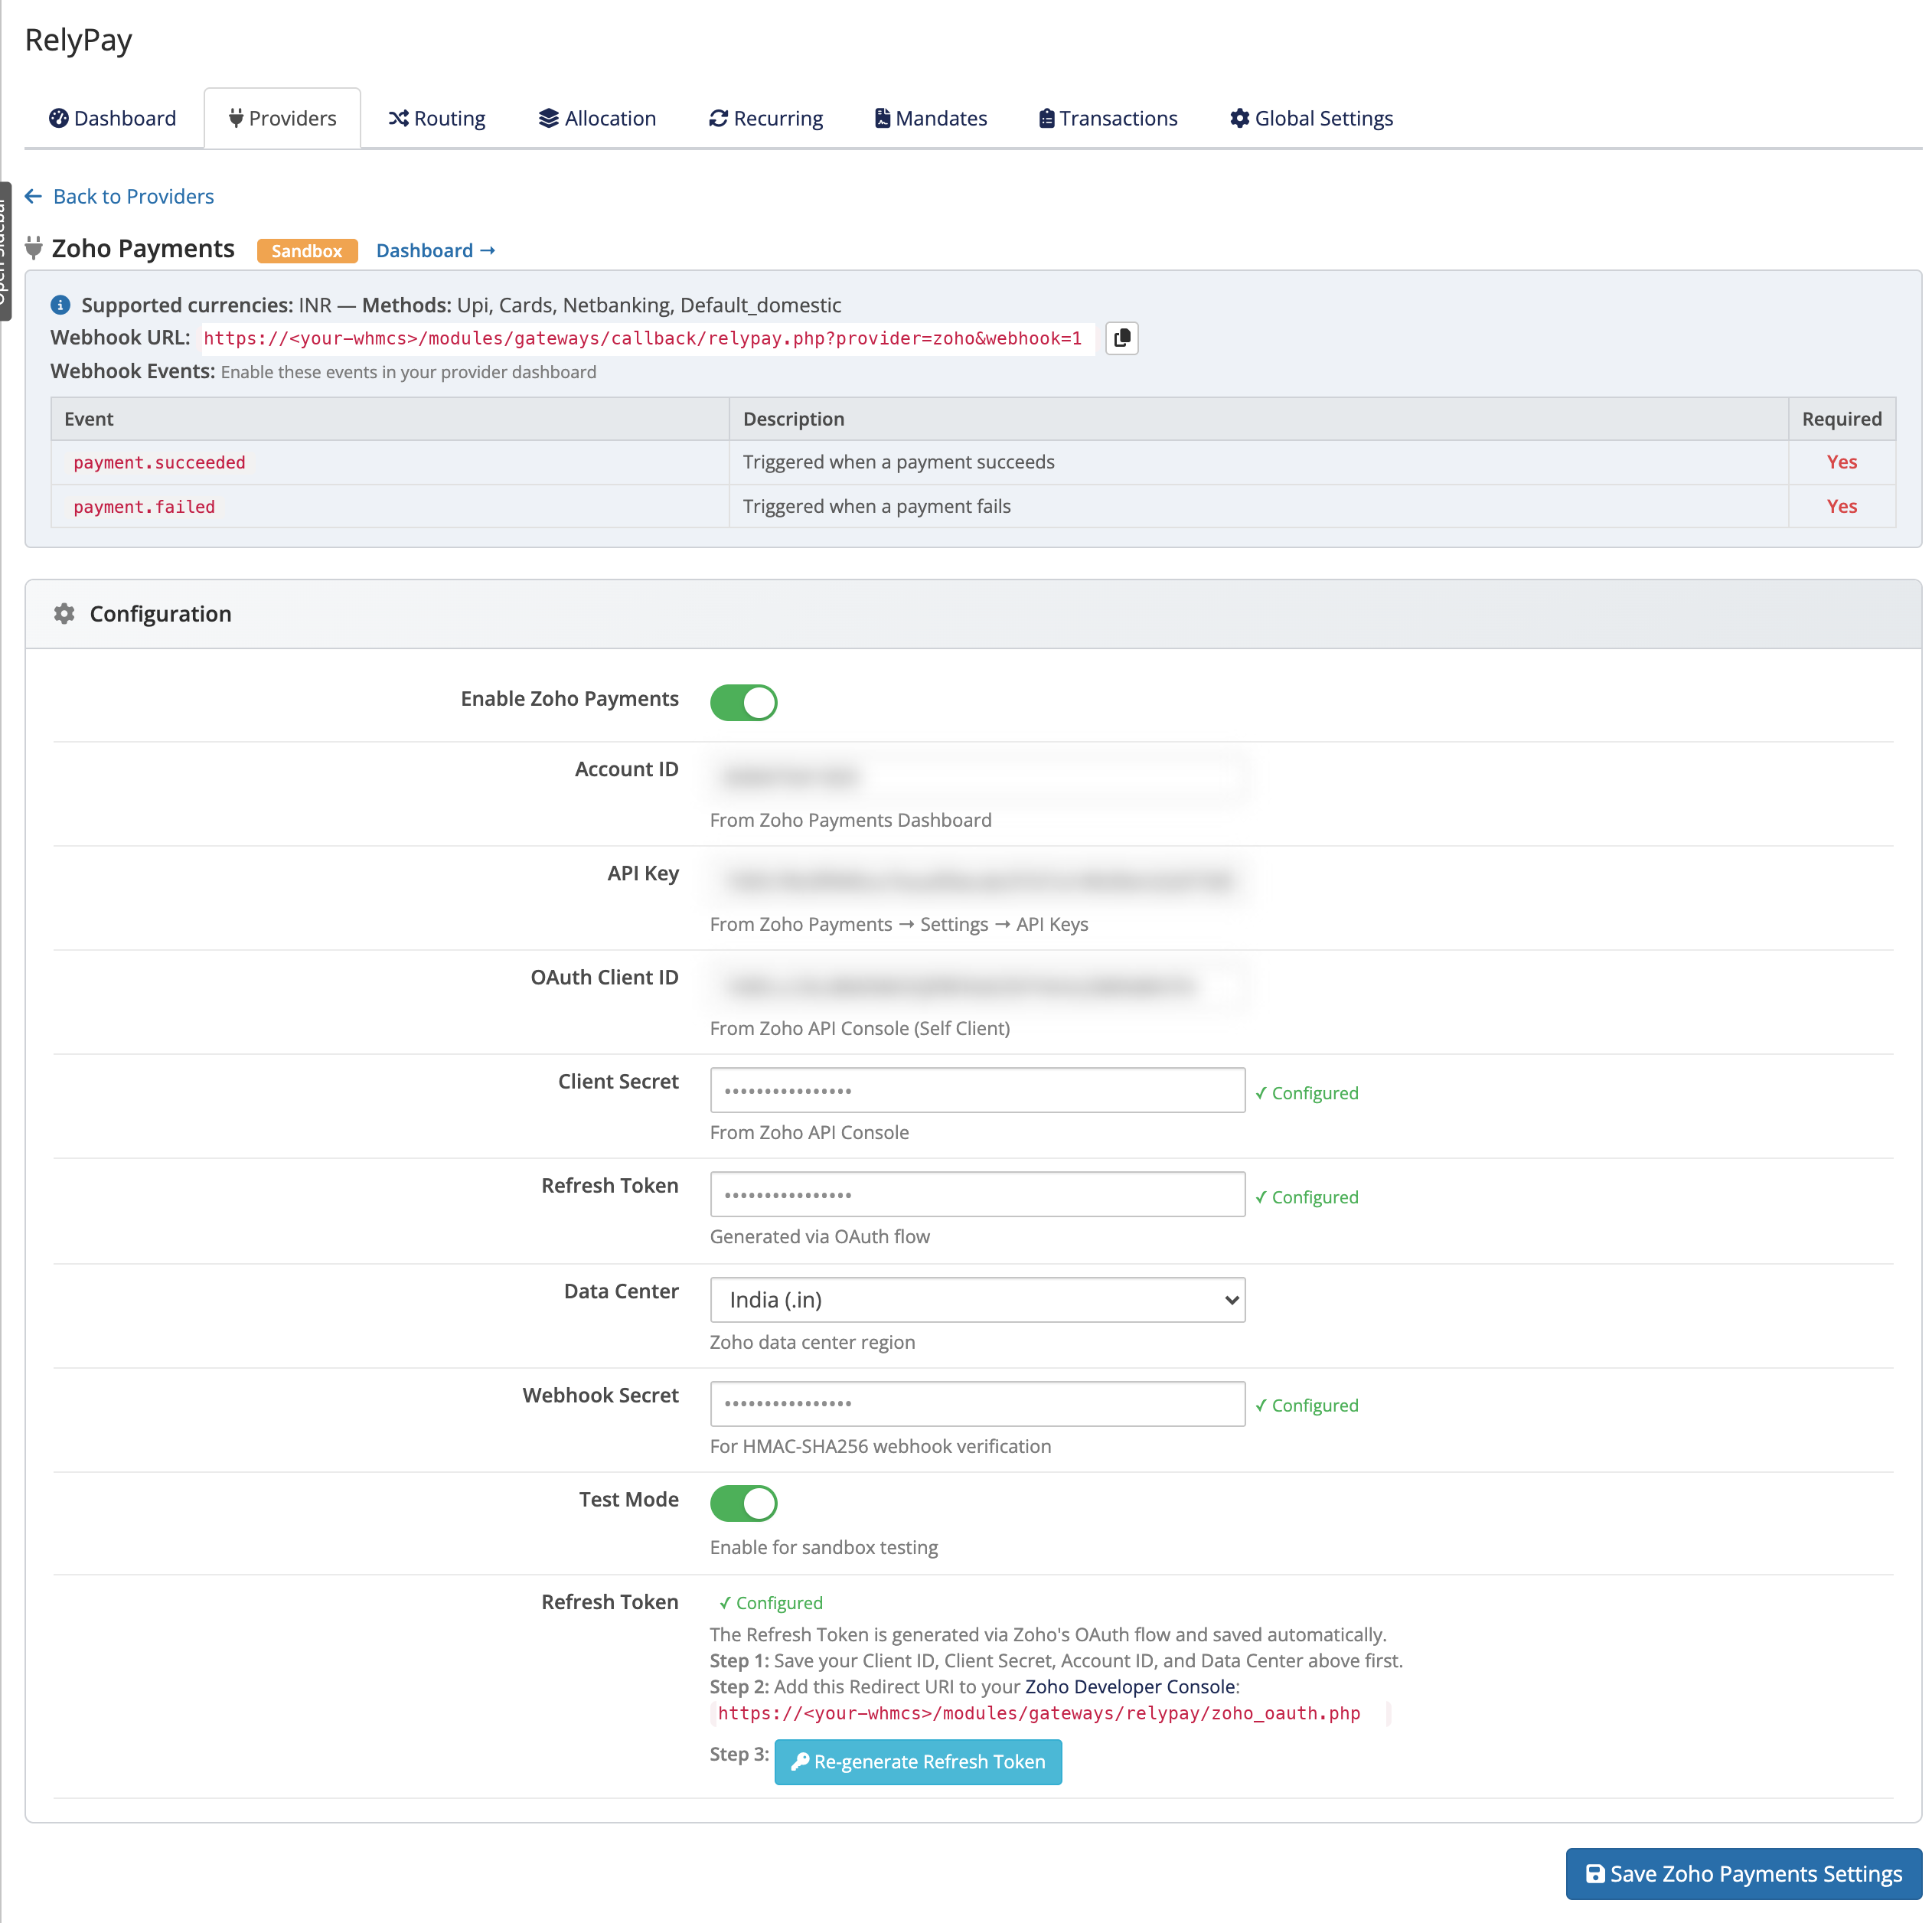Click the Dashboard tab gauge icon
The width and height of the screenshot is (1932, 1923).
pyautogui.click(x=59, y=118)
